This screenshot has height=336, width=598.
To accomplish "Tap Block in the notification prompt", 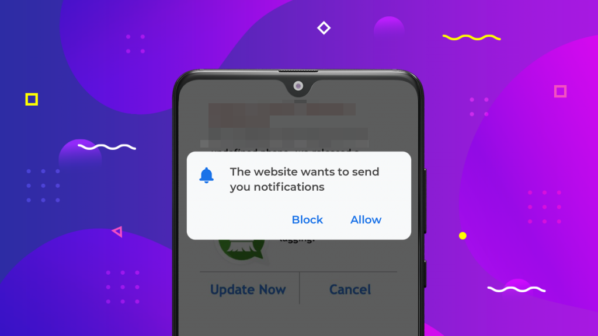I will coord(307,220).
